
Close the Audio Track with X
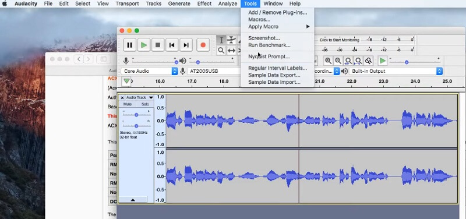point(122,98)
